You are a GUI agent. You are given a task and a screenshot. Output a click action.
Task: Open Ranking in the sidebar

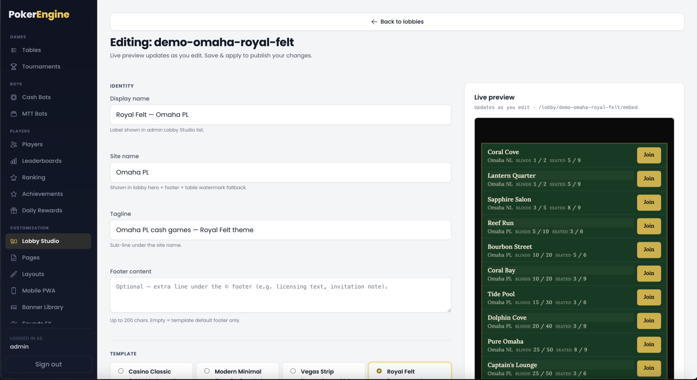[48, 178]
